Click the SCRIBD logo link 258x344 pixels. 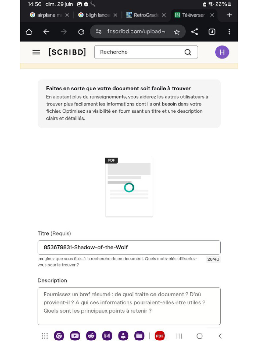(x=67, y=52)
